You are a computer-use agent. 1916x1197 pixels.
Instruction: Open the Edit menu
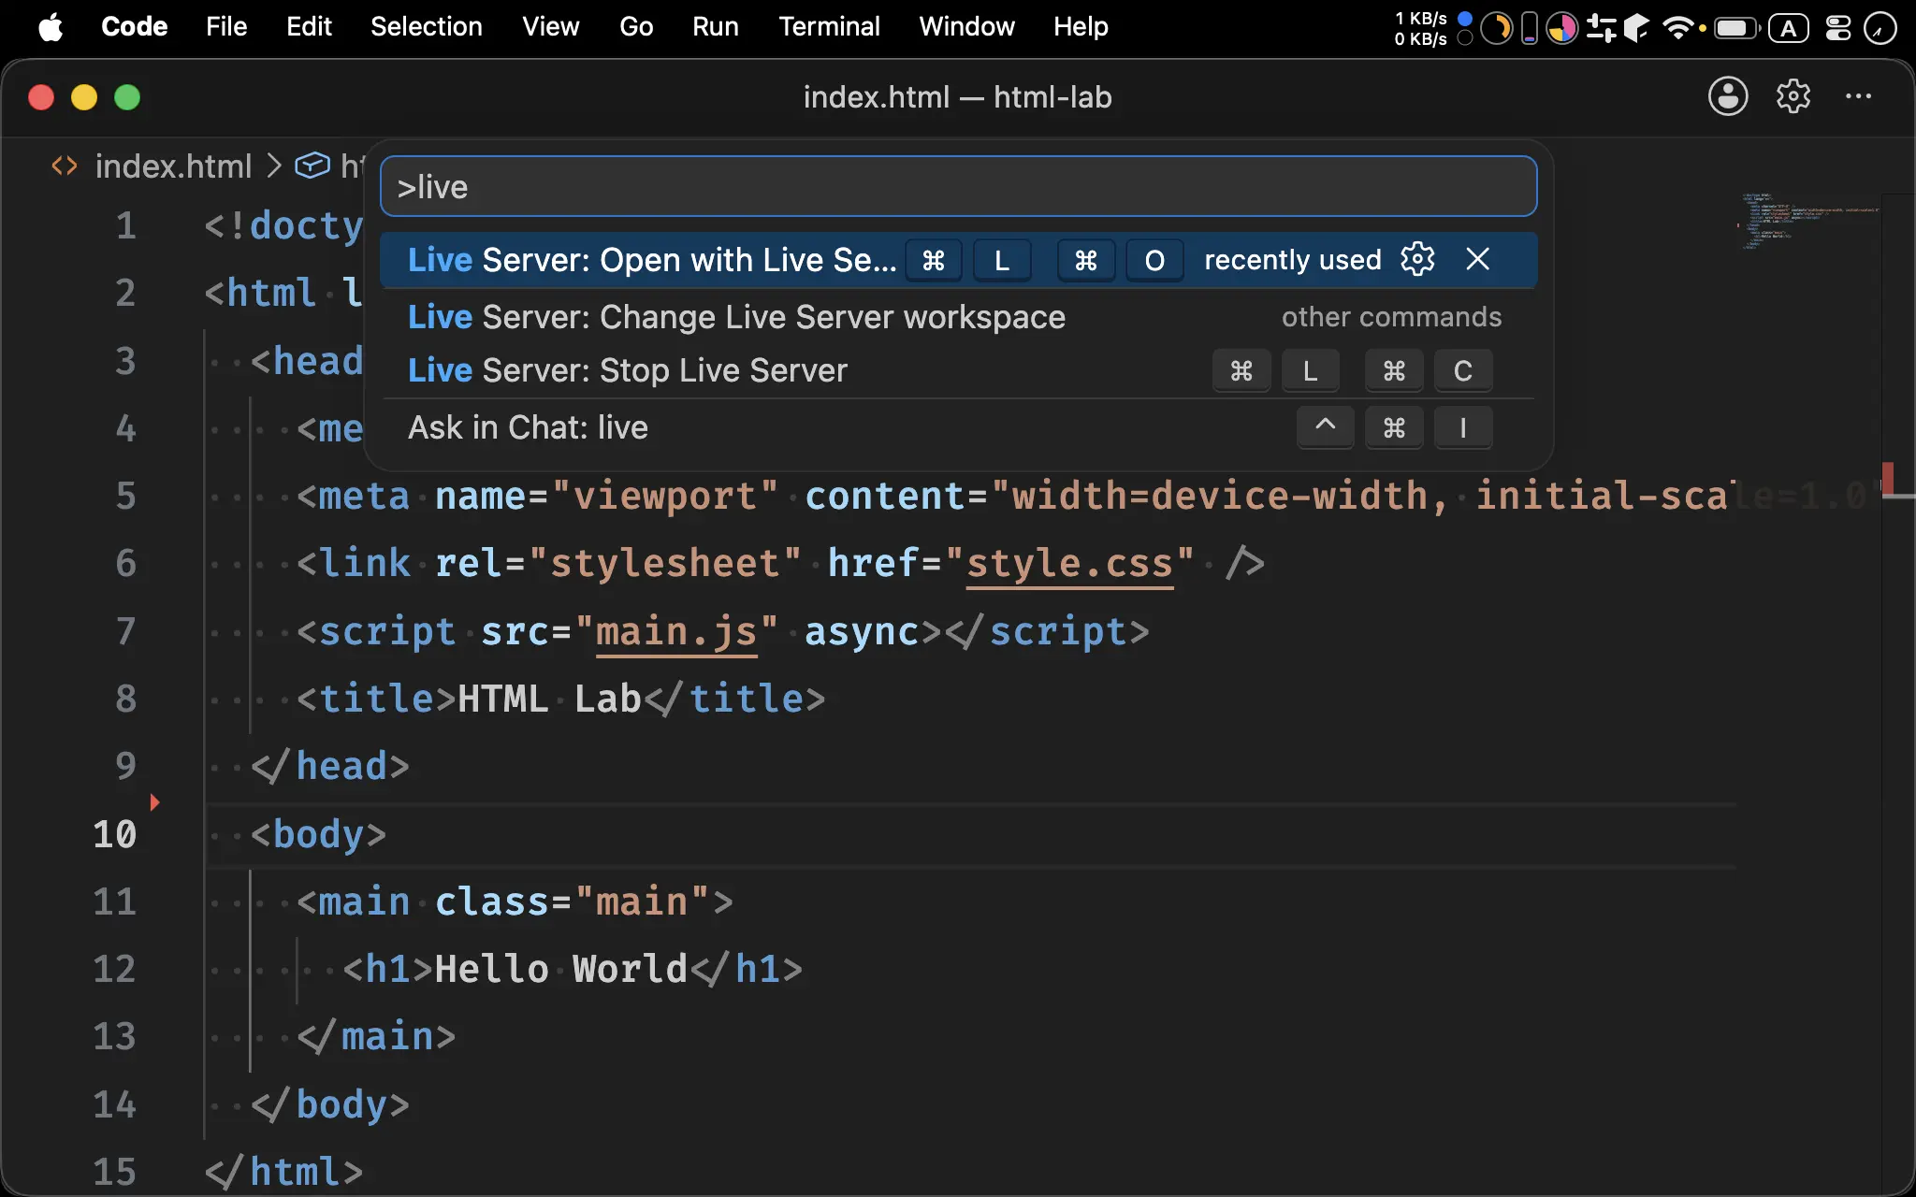[x=309, y=27]
